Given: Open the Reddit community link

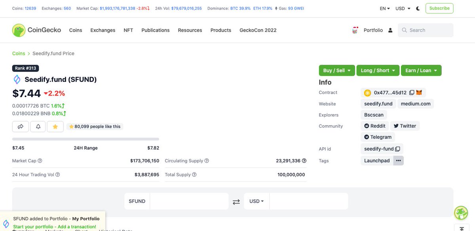Looking at the screenshot, I should point(375,126).
